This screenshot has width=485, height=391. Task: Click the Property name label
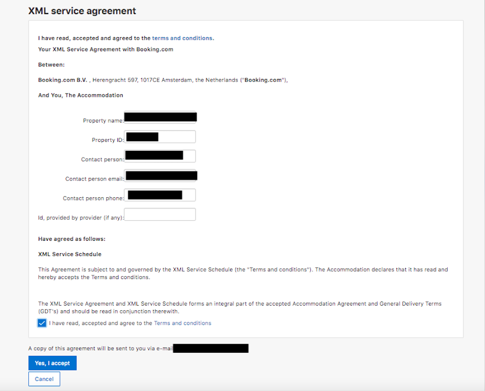(103, 120)
